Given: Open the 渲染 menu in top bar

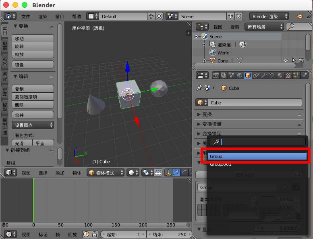Looking at the screenshot, I should [43, 17].
